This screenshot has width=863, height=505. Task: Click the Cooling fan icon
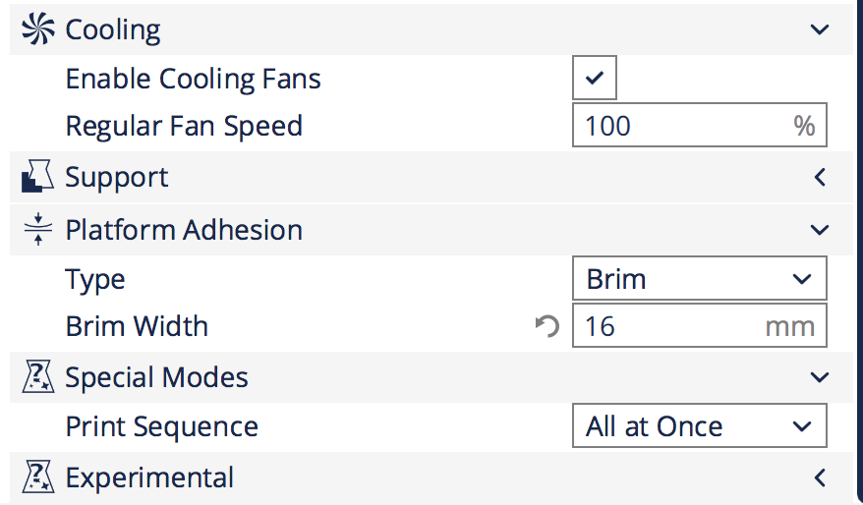tap(38, 29)
